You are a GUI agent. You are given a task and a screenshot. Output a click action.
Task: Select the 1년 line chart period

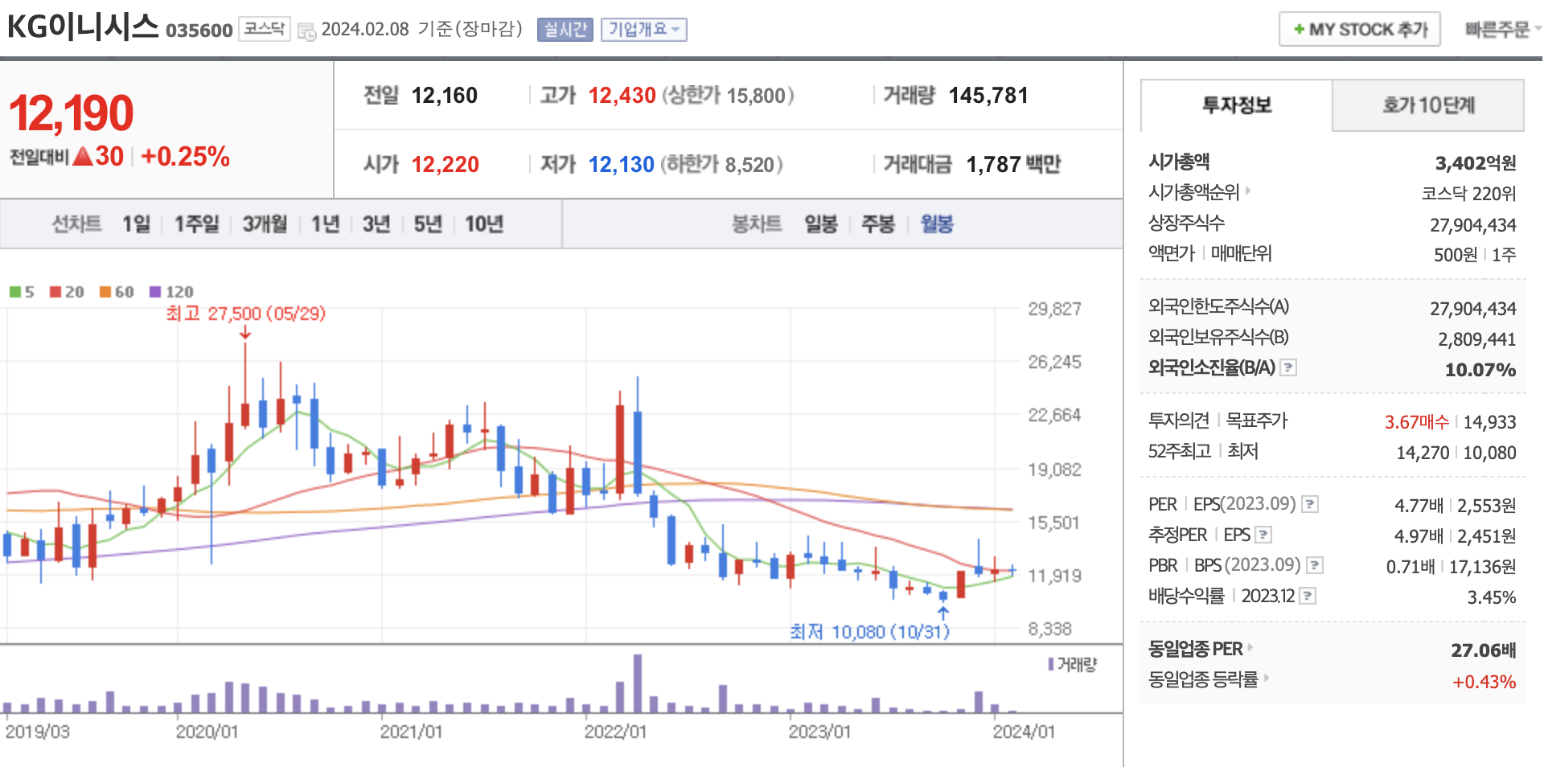pos(325,224)
